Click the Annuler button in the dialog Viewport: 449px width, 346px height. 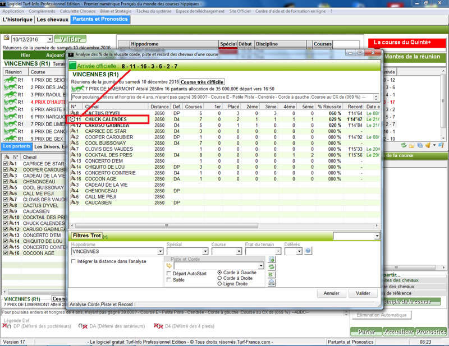(x=331, y=293)
